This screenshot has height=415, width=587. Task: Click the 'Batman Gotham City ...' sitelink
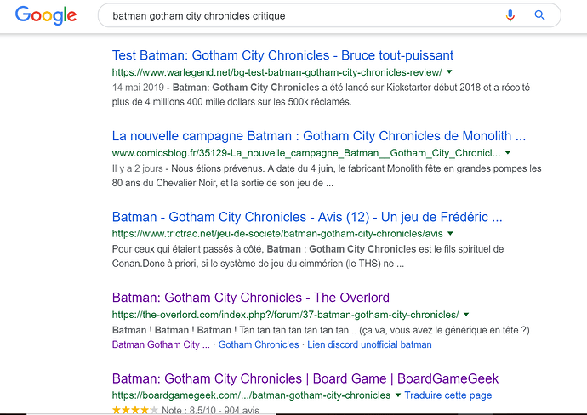[x=160, y=344]
